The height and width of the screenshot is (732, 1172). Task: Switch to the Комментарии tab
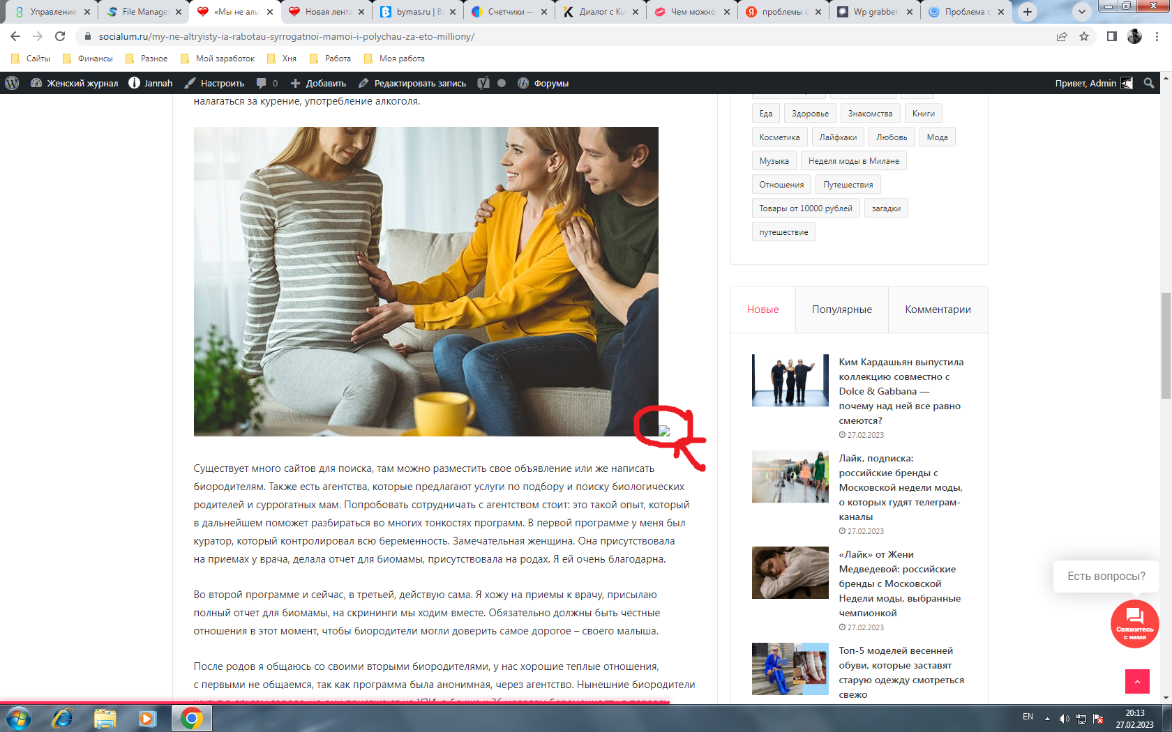point(938,310)
